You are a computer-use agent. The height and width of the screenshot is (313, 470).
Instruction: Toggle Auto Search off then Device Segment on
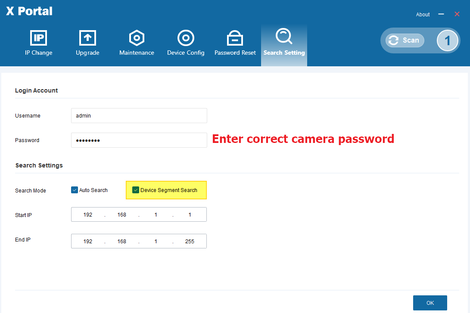pyautogui.click(x=74, y=189)
